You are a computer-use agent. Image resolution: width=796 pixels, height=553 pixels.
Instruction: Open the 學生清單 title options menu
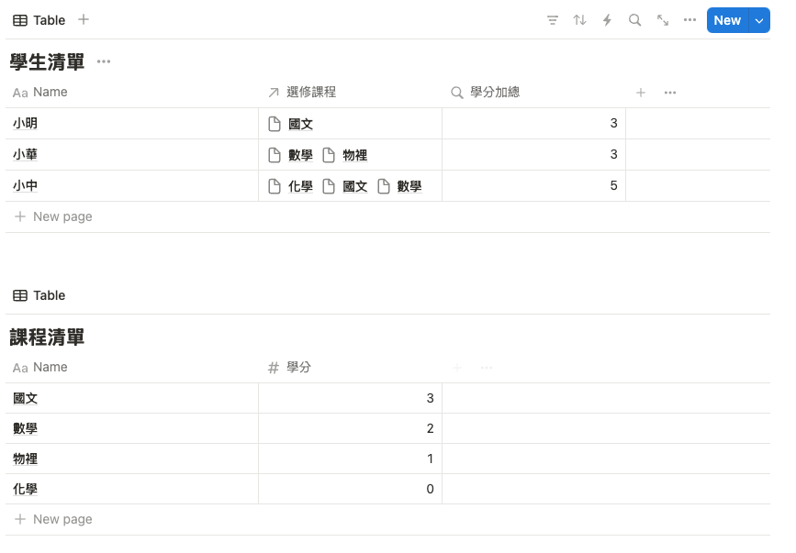coord(104,62)
